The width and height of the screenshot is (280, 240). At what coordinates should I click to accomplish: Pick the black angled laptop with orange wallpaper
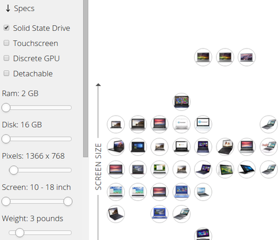[225, 147]
